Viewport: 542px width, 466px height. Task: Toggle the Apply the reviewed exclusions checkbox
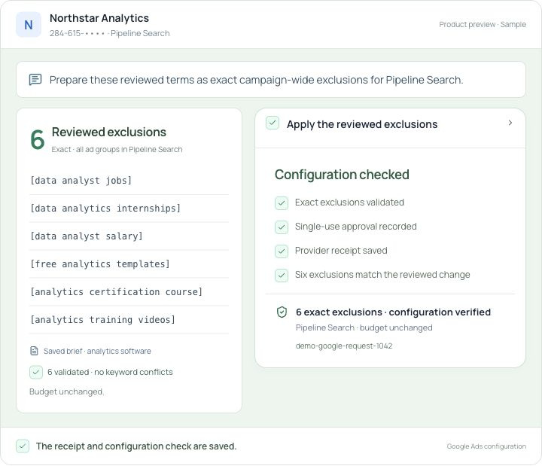coord(273,123)
